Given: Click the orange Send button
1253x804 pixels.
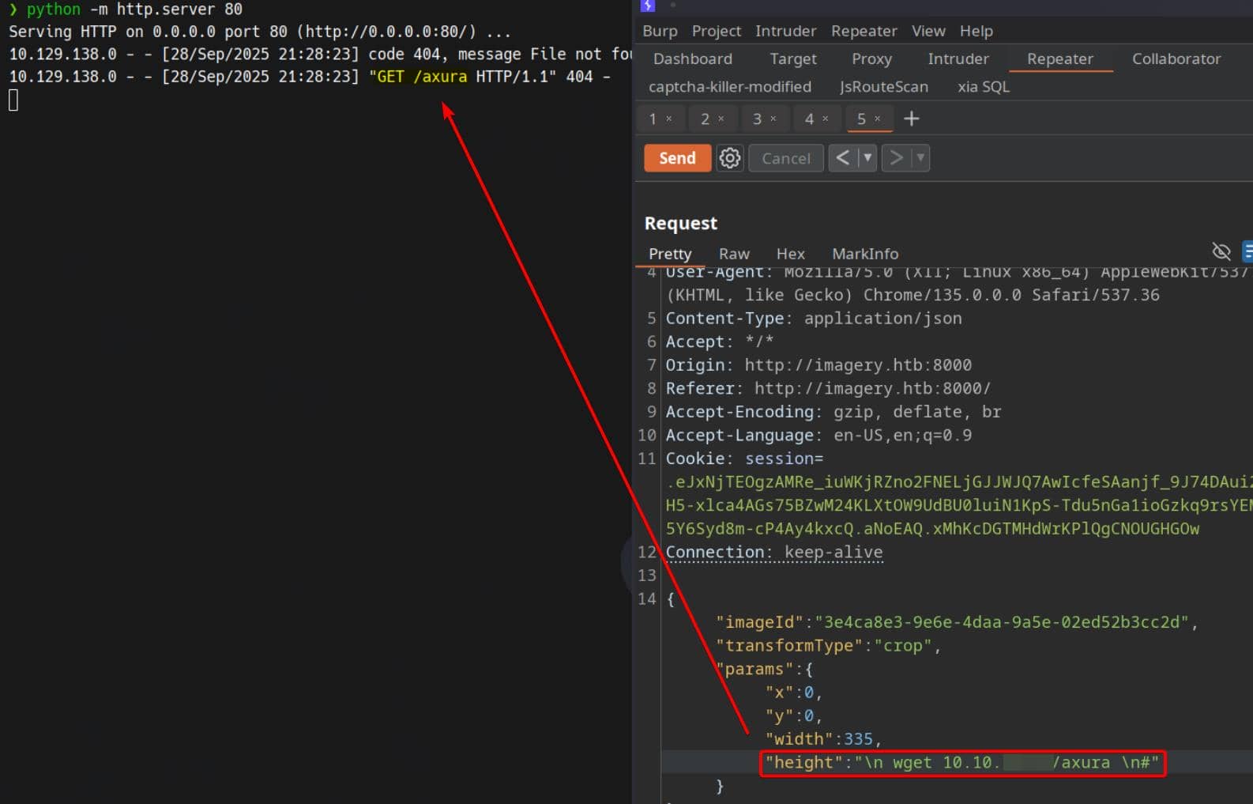Looking at the screenshot, I should [677, 158].
